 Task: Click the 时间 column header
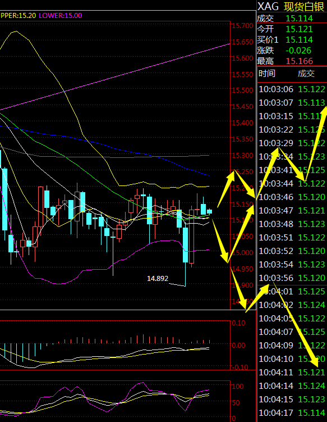[267, 74]
